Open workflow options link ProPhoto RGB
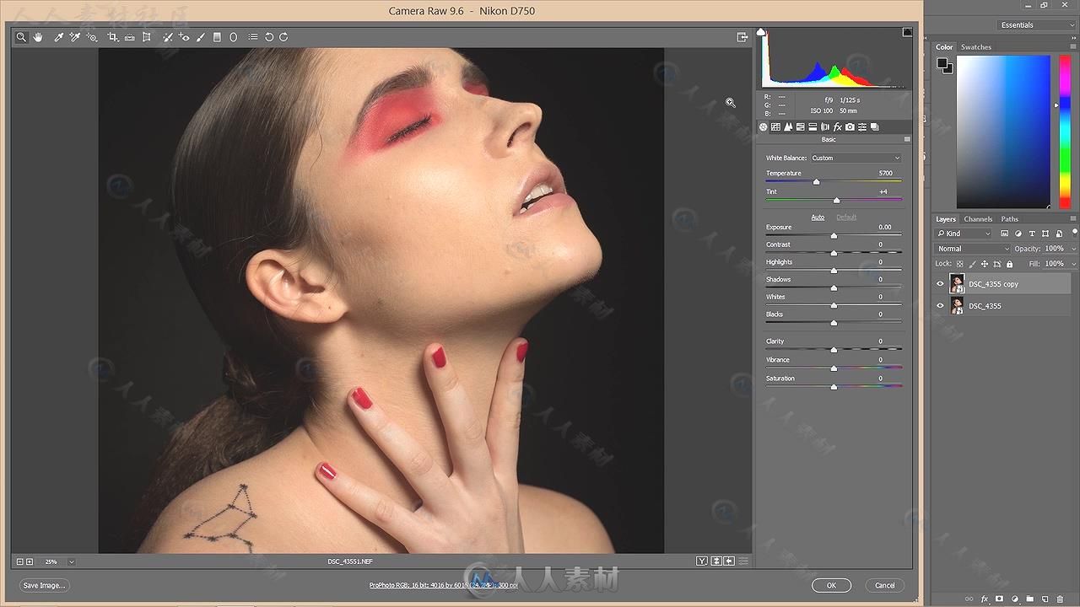The width and height of the screenshot is (1080, 607). pyautogui.click(x=443, y=585)
